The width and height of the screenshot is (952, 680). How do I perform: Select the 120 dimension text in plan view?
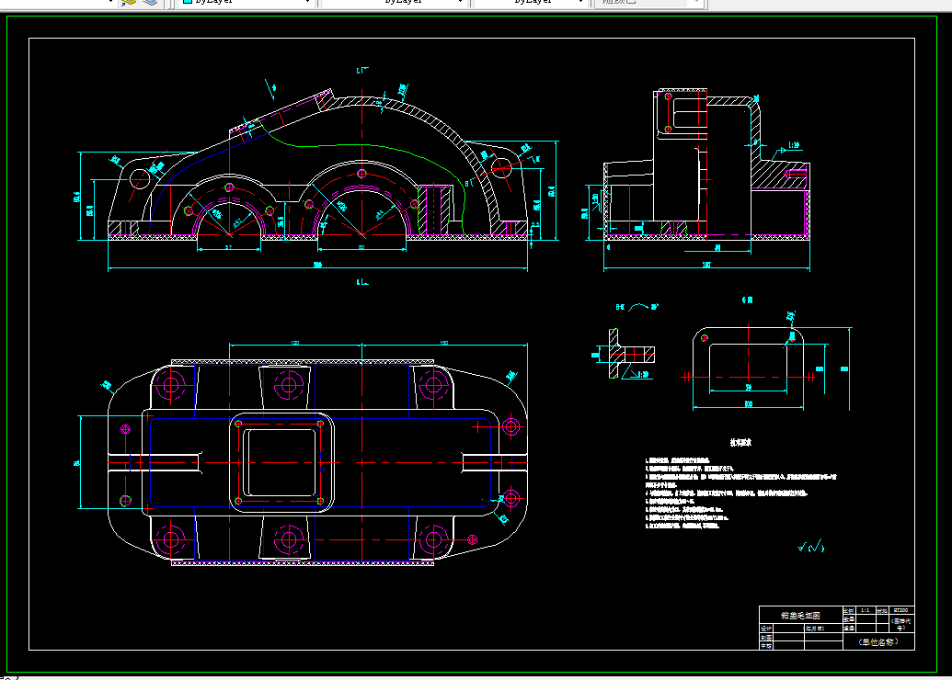(295, 343)
